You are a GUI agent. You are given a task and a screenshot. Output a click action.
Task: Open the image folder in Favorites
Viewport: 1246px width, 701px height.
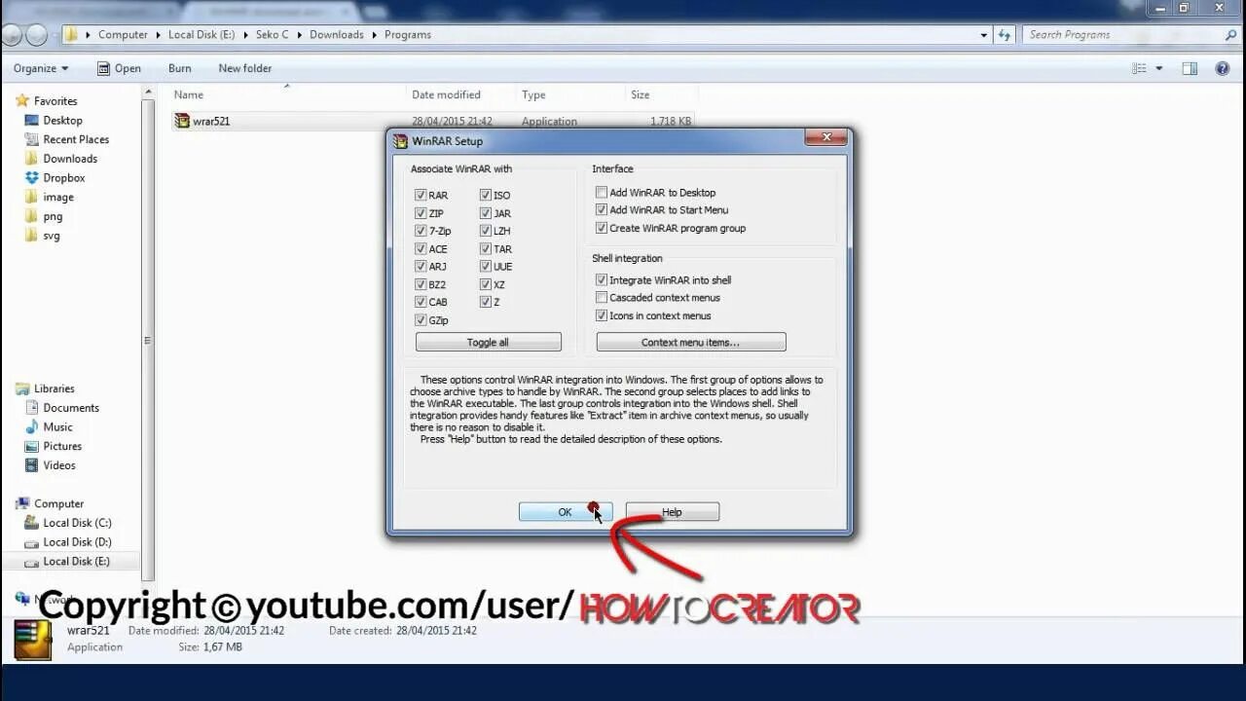tap(57, 197)
